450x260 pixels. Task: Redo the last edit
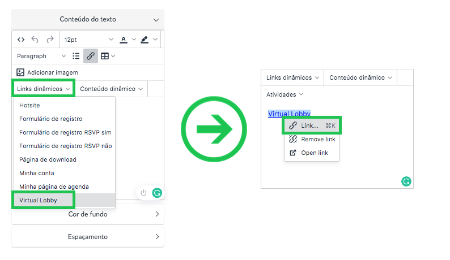50,40
